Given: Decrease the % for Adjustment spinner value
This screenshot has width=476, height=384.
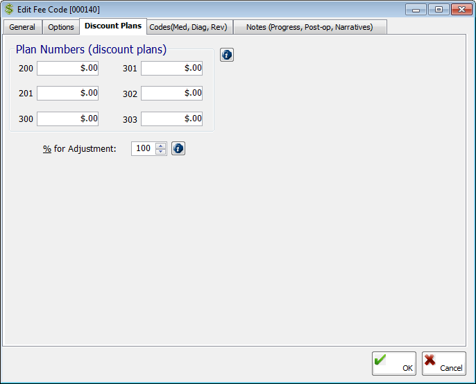Looking at the screenshot, I should click(161, 152).
